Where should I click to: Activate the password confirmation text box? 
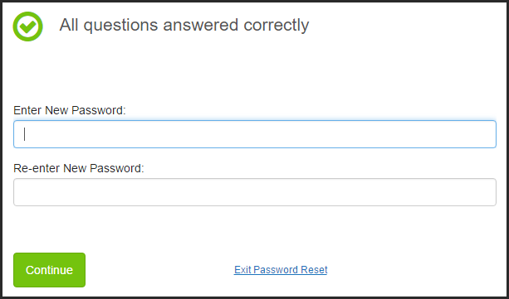254,192
